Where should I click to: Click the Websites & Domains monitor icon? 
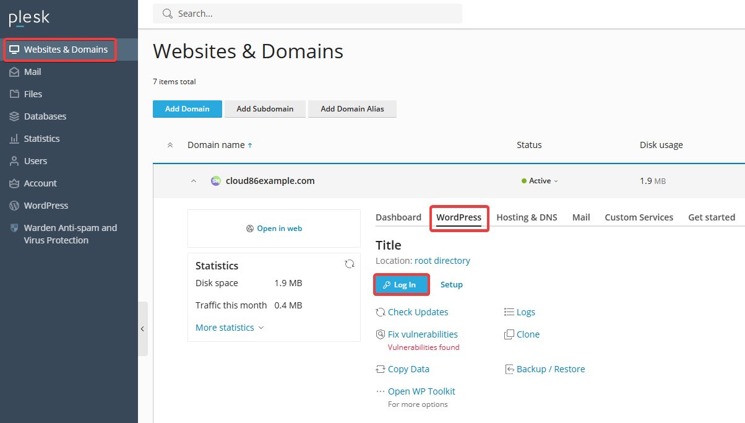pos(14,50)
